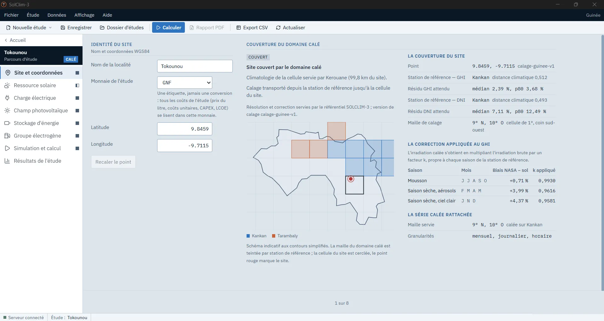The height and width of the screenshot is (321, 604).
Task: Click the heading Site couvert par le domaine calé
Action: coord(284,67)
